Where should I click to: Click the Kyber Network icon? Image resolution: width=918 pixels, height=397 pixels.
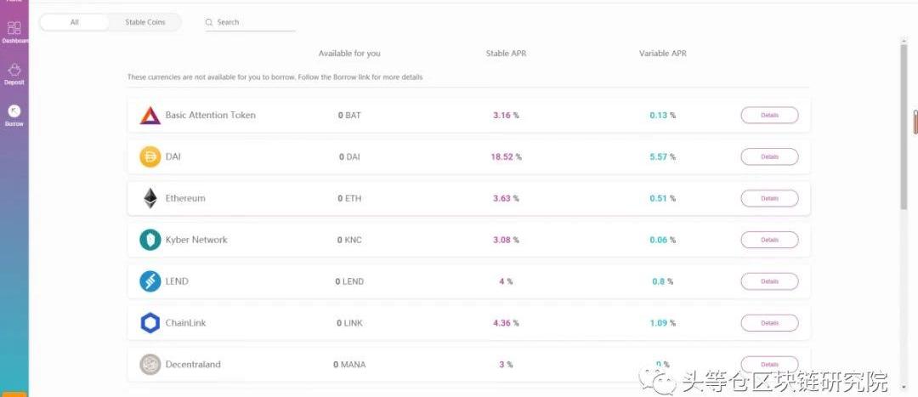(x=150, y=240)
